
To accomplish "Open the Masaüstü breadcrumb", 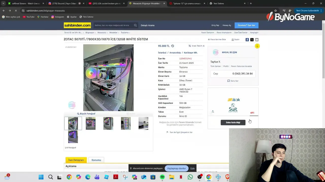I will pos(102,33).
